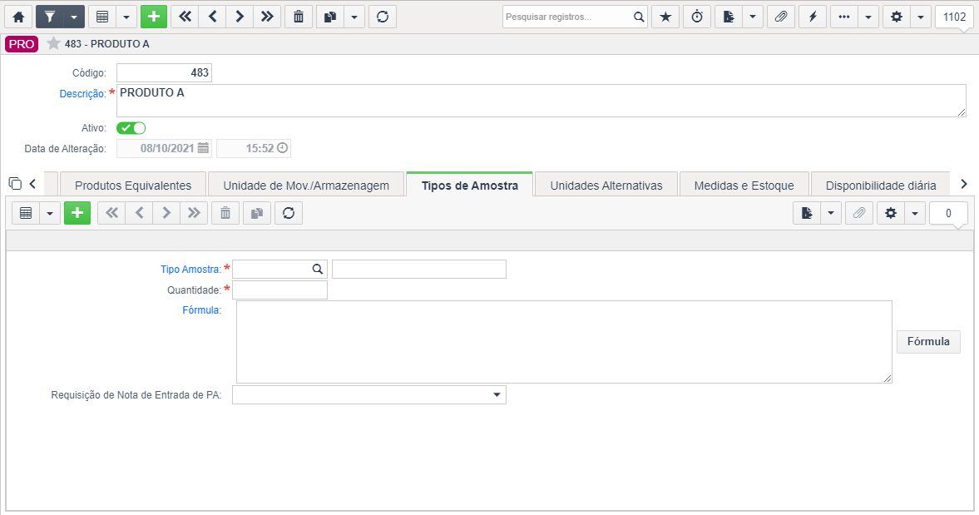Open grid view dropdown in subpanel toolbar
979x515 pixels.
tap(50, 213)
